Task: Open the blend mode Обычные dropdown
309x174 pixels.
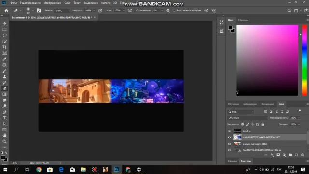Action: (248, 118)
